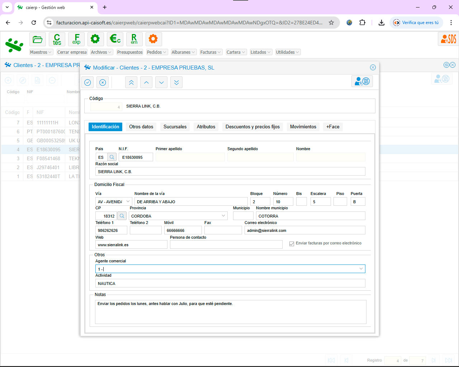Open a new browser tab
459x367 pixels.
tap(105, 7)
